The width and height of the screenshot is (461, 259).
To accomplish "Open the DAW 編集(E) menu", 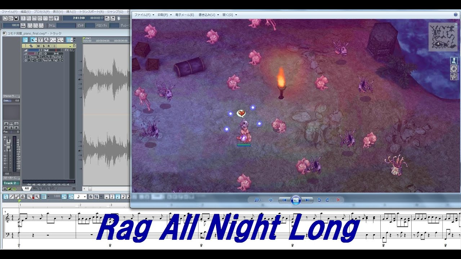I will point(26,12).
